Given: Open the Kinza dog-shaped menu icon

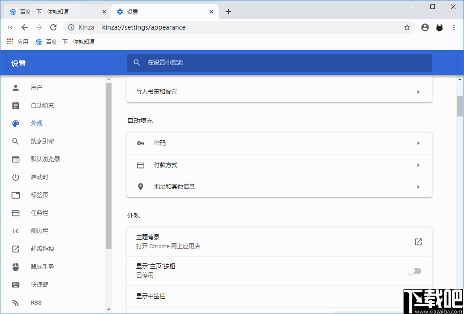Looking at the screenshot, I should (439, 27).
